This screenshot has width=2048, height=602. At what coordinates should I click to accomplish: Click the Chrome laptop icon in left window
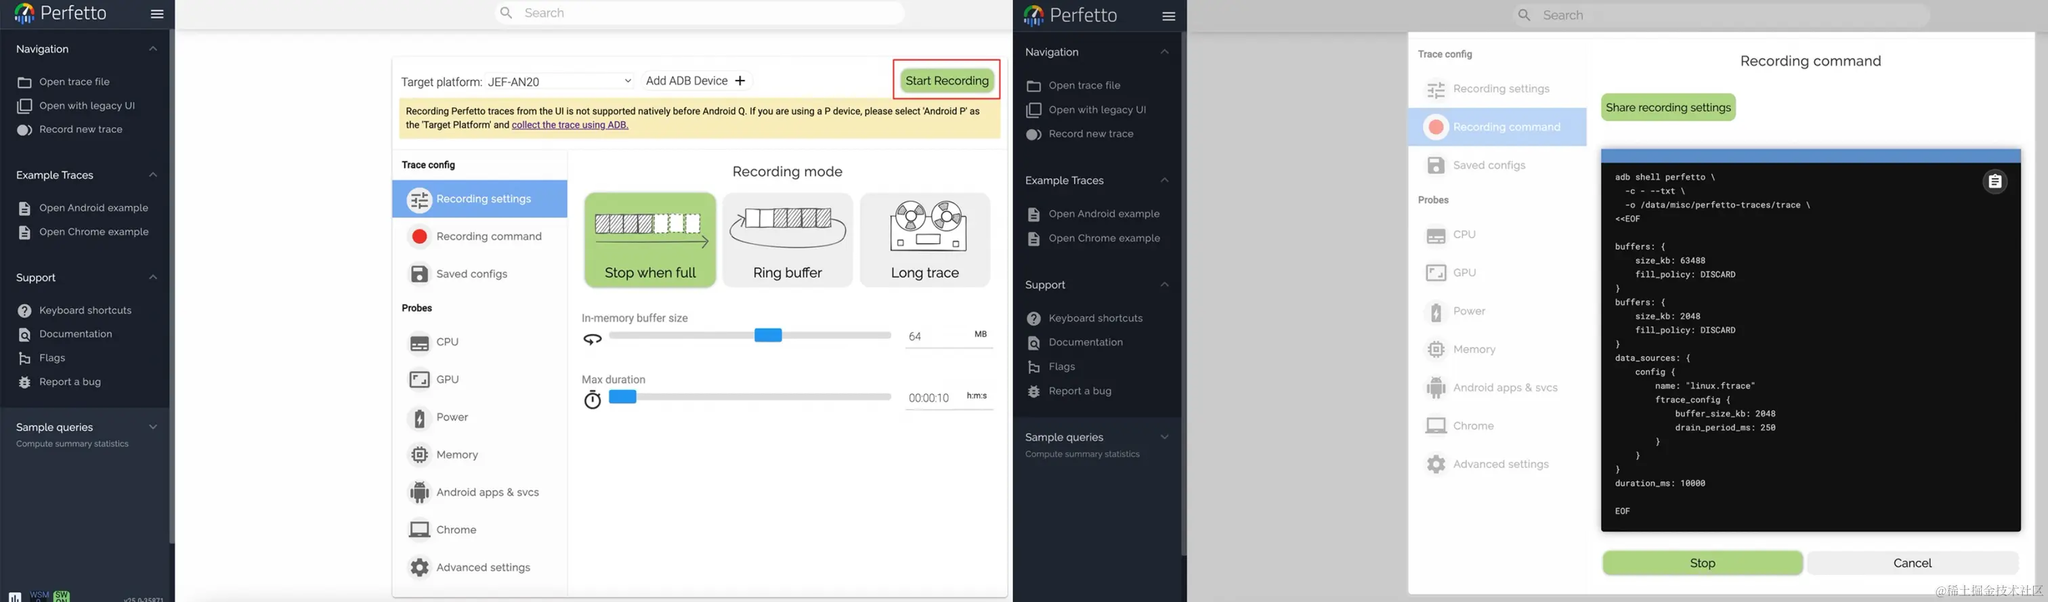click(419, 530)
